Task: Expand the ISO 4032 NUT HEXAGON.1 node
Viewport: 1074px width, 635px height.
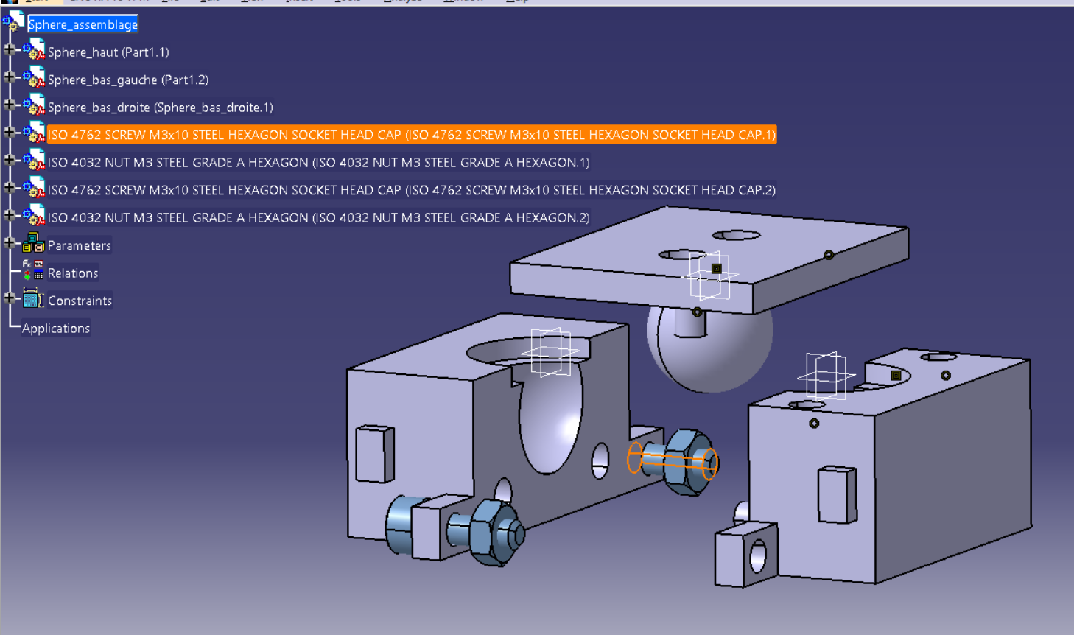Action: [x=10, y=160]
